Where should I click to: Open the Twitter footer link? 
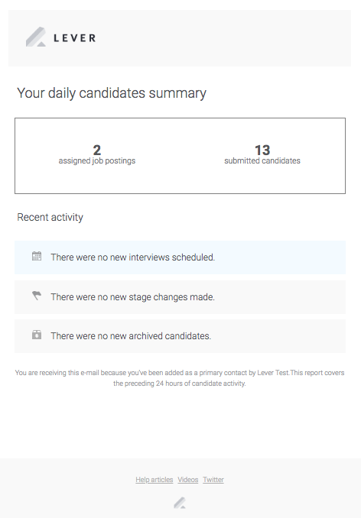pyautogui.click(x=213, y=480)
